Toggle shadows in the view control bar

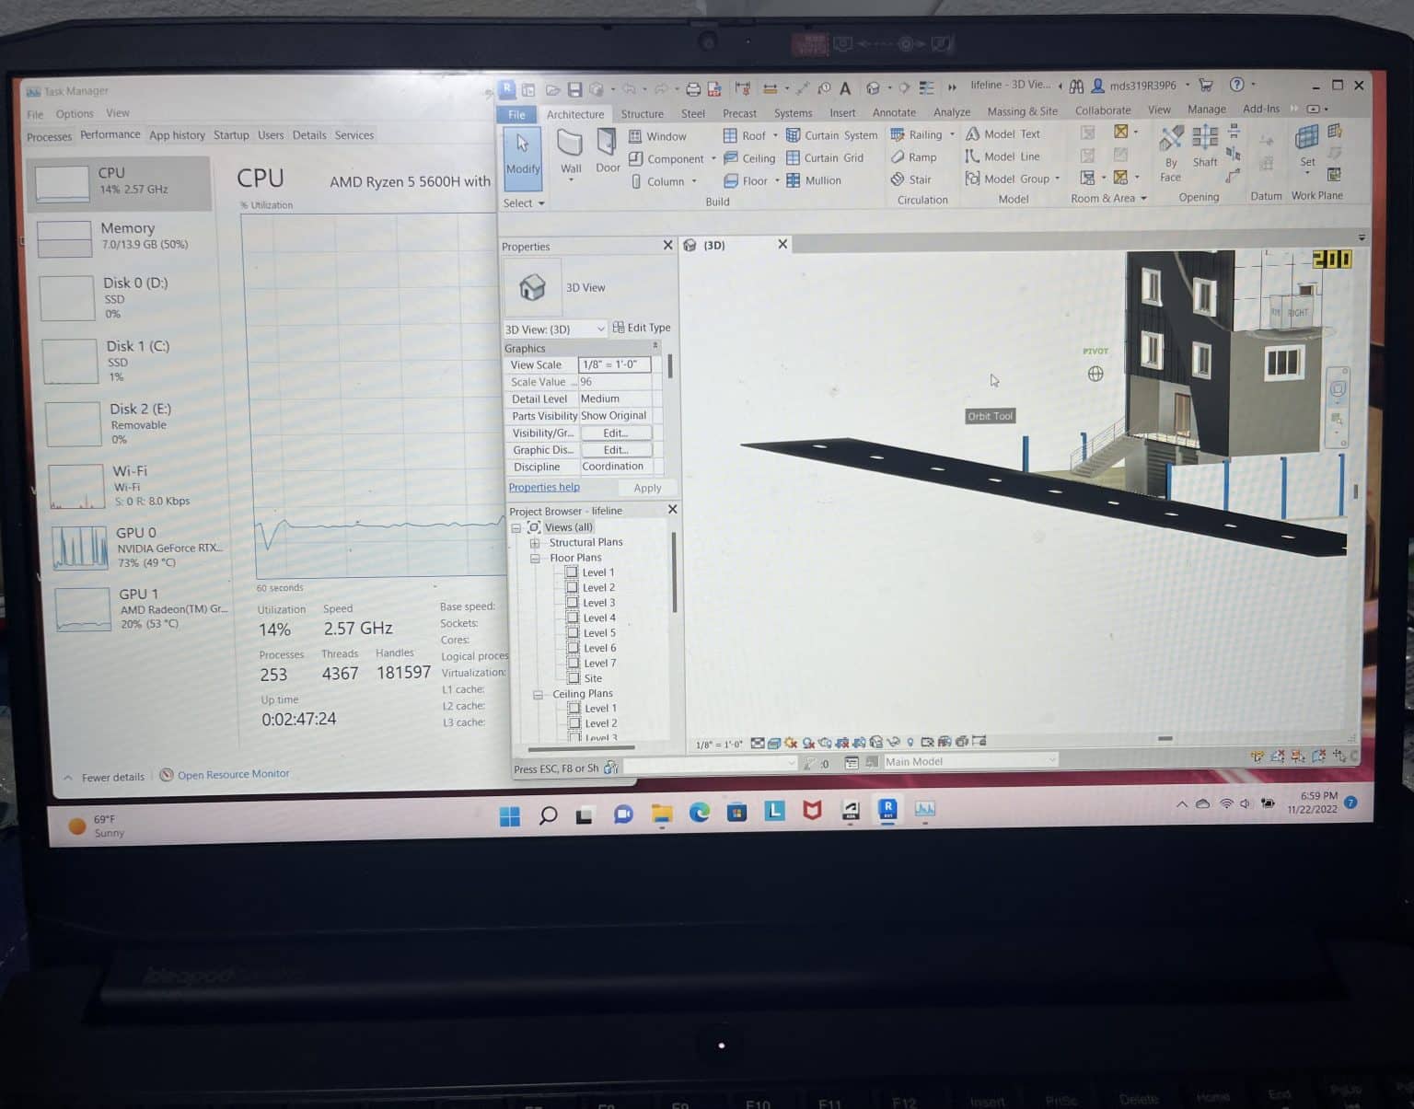click(x=807, y=742)
